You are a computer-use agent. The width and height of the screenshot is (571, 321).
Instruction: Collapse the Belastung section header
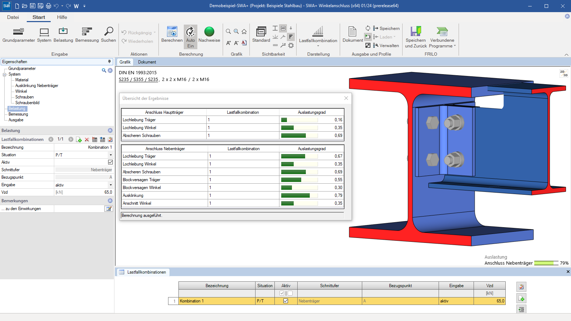coord(110,131)
